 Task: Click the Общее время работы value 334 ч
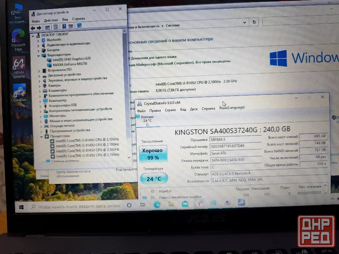click(x=314, y=164)
